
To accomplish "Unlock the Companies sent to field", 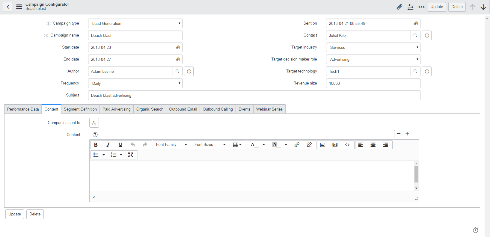I will (x=94, y=123).
